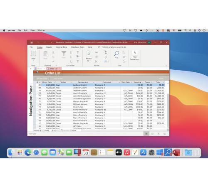Open the Clipboard group dialog launcher
The image size is (208, 187).
click(x=57, y=66)
